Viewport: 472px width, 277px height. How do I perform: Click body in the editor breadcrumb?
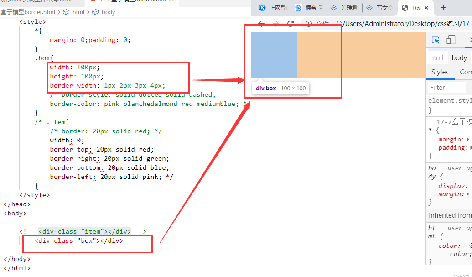(x=109, y=12)
